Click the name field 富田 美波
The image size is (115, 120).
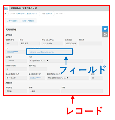[30, 44]
